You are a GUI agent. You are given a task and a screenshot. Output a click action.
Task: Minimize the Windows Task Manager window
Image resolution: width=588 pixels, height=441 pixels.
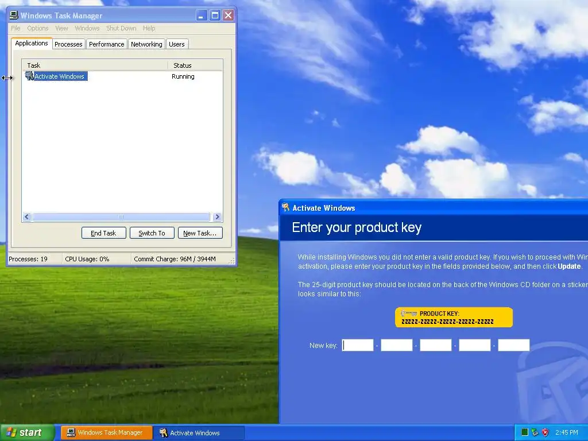pyautogui.click(x=202, y=16)
